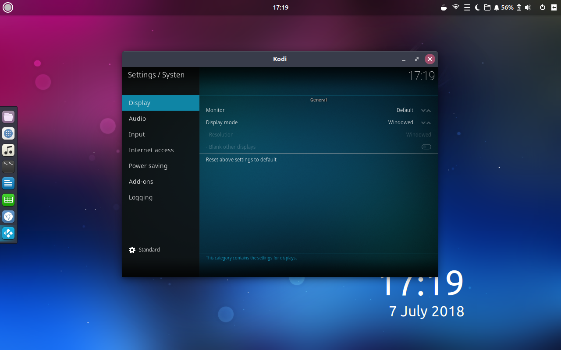Click the Kodi icon in the dock
The height and width of the screenshot is (350, 561).
(x=8, y=233)
